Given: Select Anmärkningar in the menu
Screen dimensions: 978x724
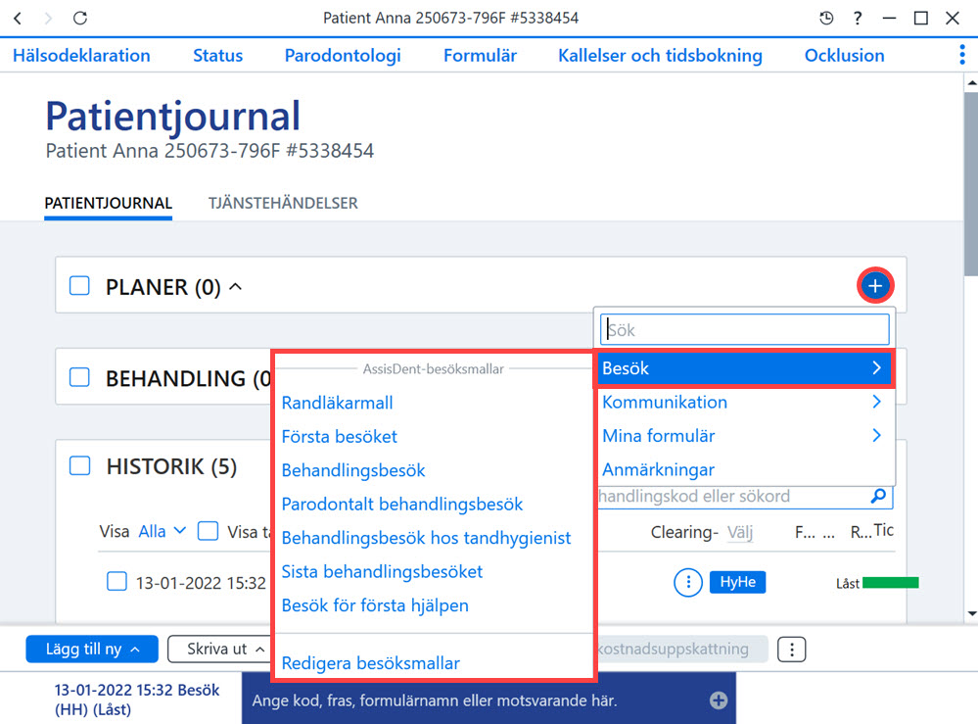Looking at the screenshot, I should pyautogui.click(x=658, y=469).
